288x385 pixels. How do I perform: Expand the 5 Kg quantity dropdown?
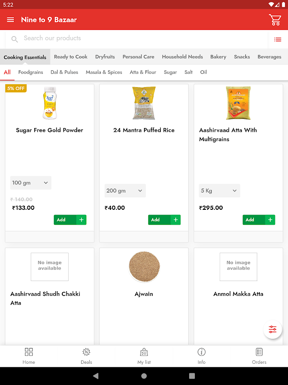pos(219,191)
